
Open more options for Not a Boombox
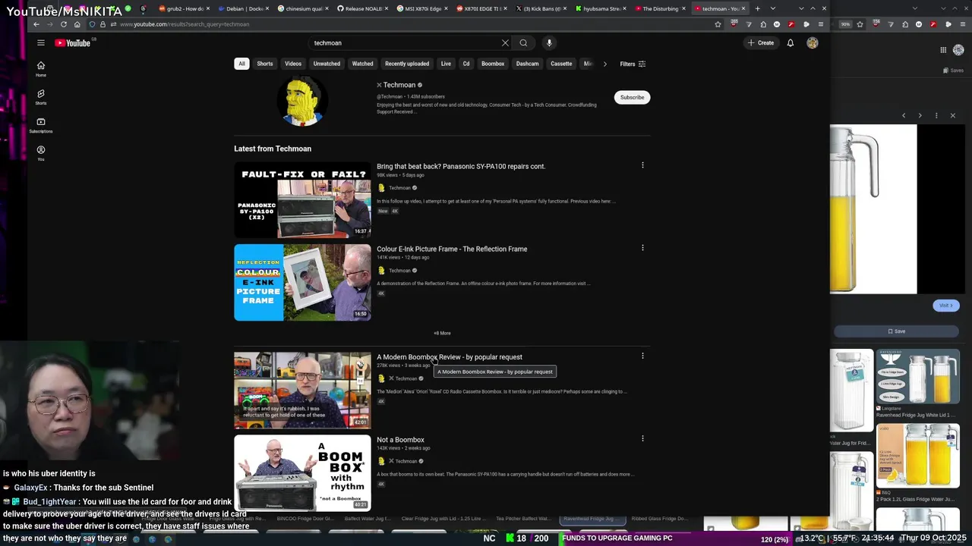(642, 438)
